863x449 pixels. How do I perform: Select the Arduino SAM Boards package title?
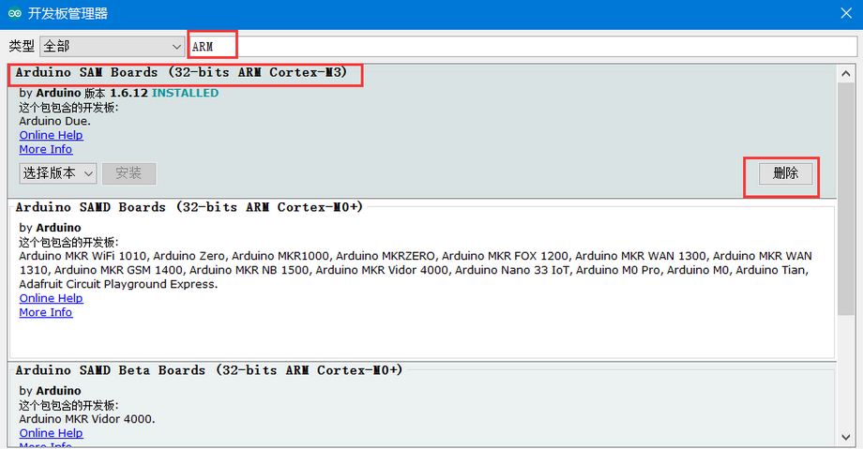tap(181, 72)
